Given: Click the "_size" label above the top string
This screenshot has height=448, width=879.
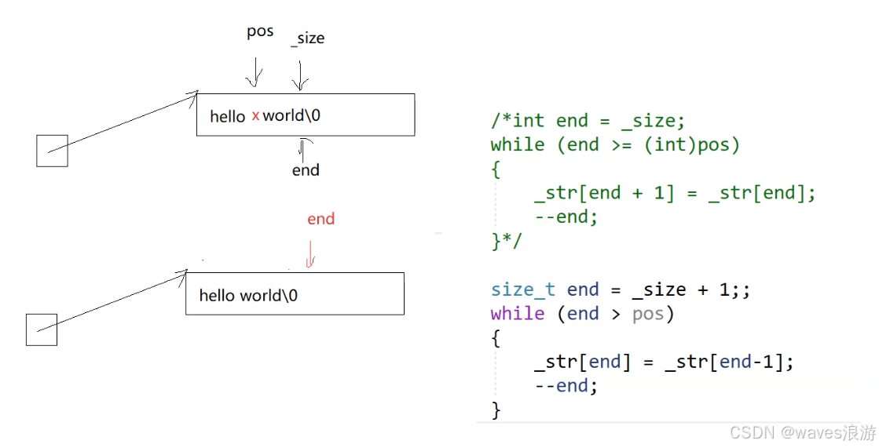Looking at the screenshot, I should (x=308, y=38).
